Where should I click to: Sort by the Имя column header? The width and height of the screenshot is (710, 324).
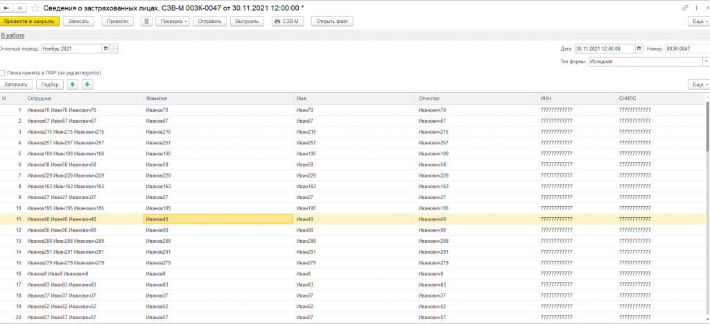(x=354, y=98)
